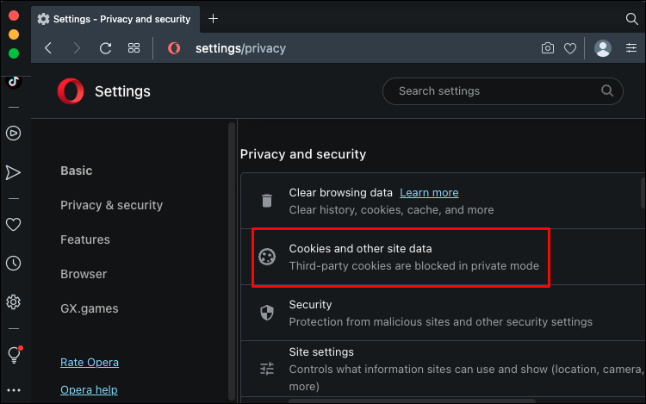
Task: Open bookmarks heart in the sidebar
Action: coord(13,224)
